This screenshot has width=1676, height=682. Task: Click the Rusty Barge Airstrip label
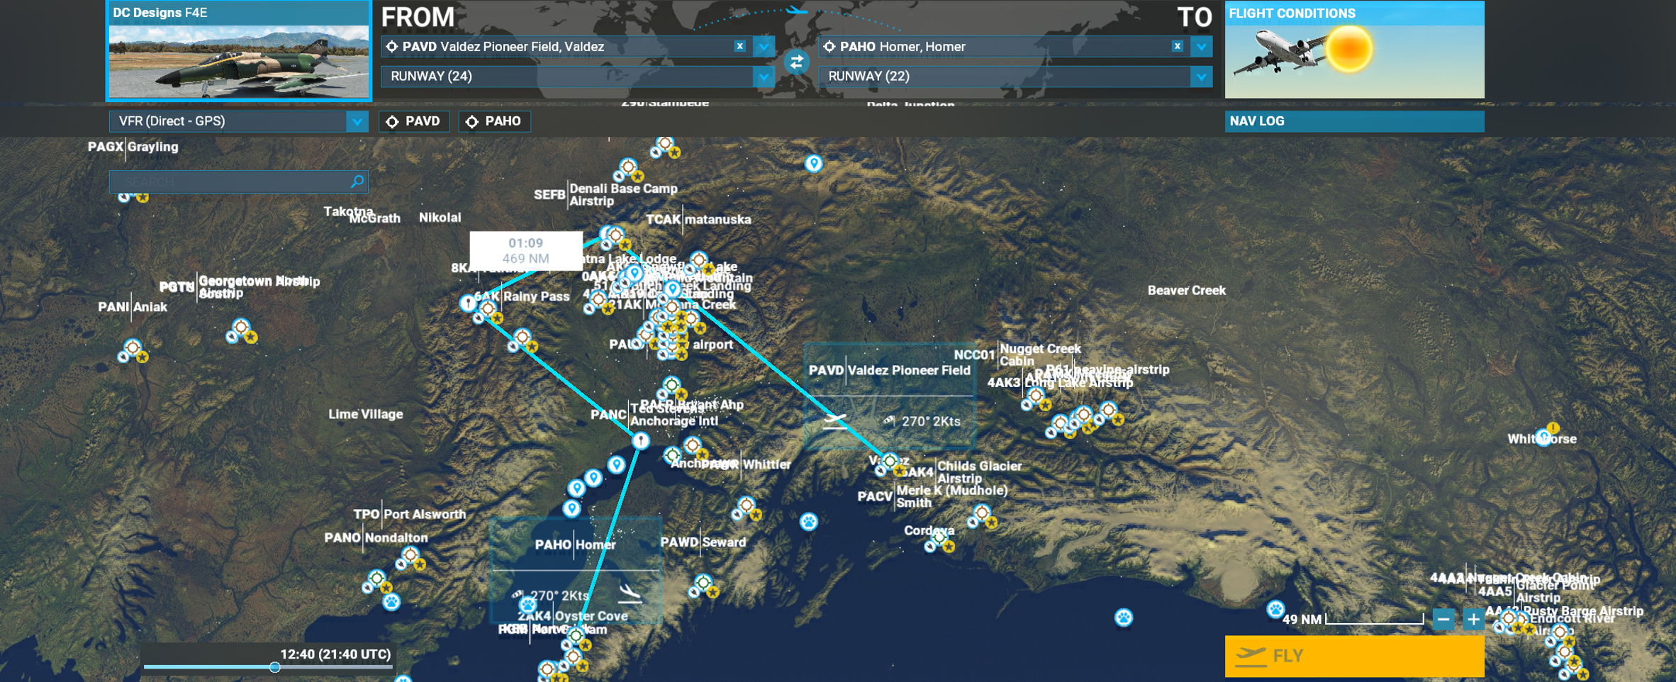[1583, 611]
